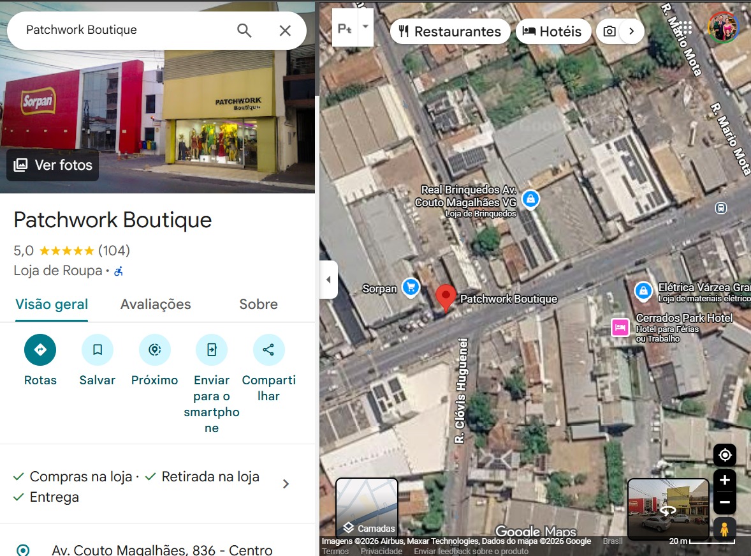Screen dimensions: 751x556
Task: Show more category chips arrow
Action: [x=632, y=32]
